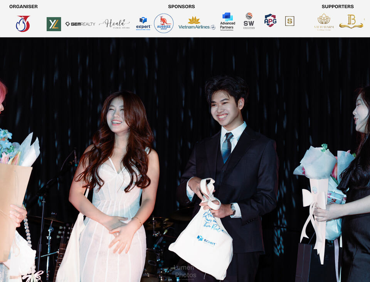Open the APG shield logo
The width and height of the screenshot is (370, 282).
click(x=271, y=20)
